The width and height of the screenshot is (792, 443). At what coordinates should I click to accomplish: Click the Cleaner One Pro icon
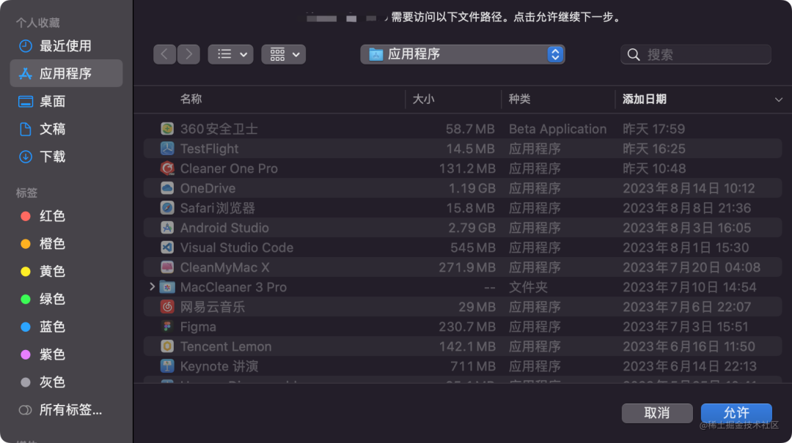(x=167, y=168)
